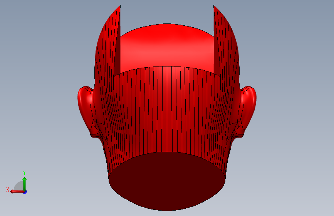Select the dark circular bottom face of the neck
The height and width of the screenshot is (216, 334).
tap(167, 181)
